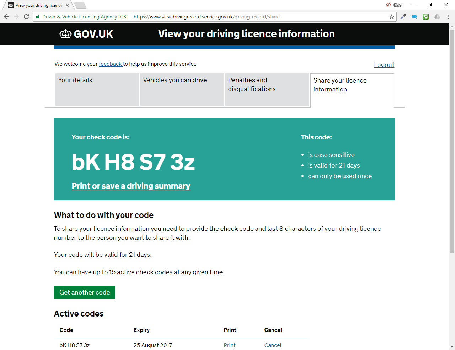Open Print or save a driving summary
455x350 pixels.
pos(131,186)
